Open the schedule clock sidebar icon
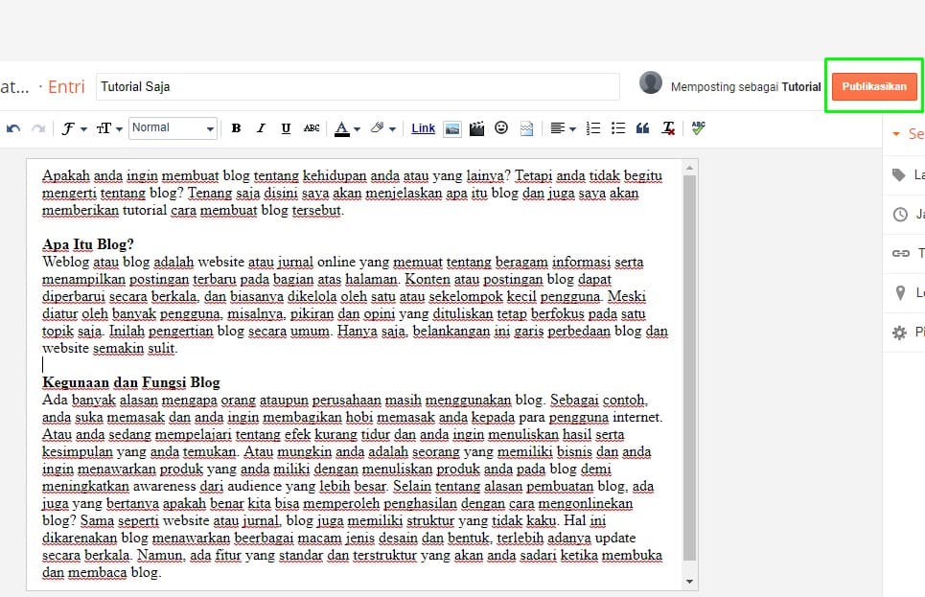 point(900,214)
